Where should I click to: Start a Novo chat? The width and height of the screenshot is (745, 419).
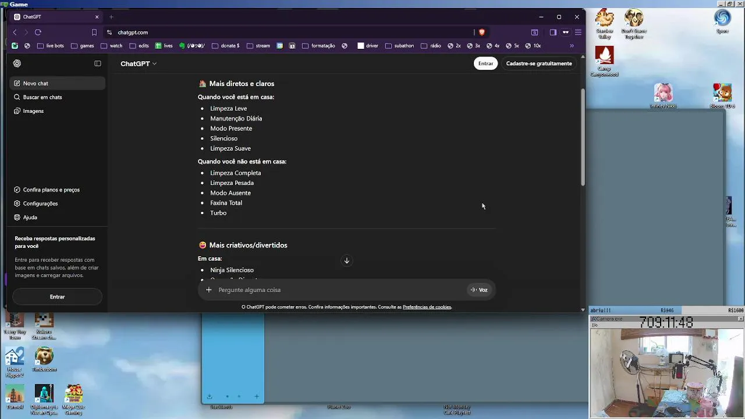click(x=57, y=83)
